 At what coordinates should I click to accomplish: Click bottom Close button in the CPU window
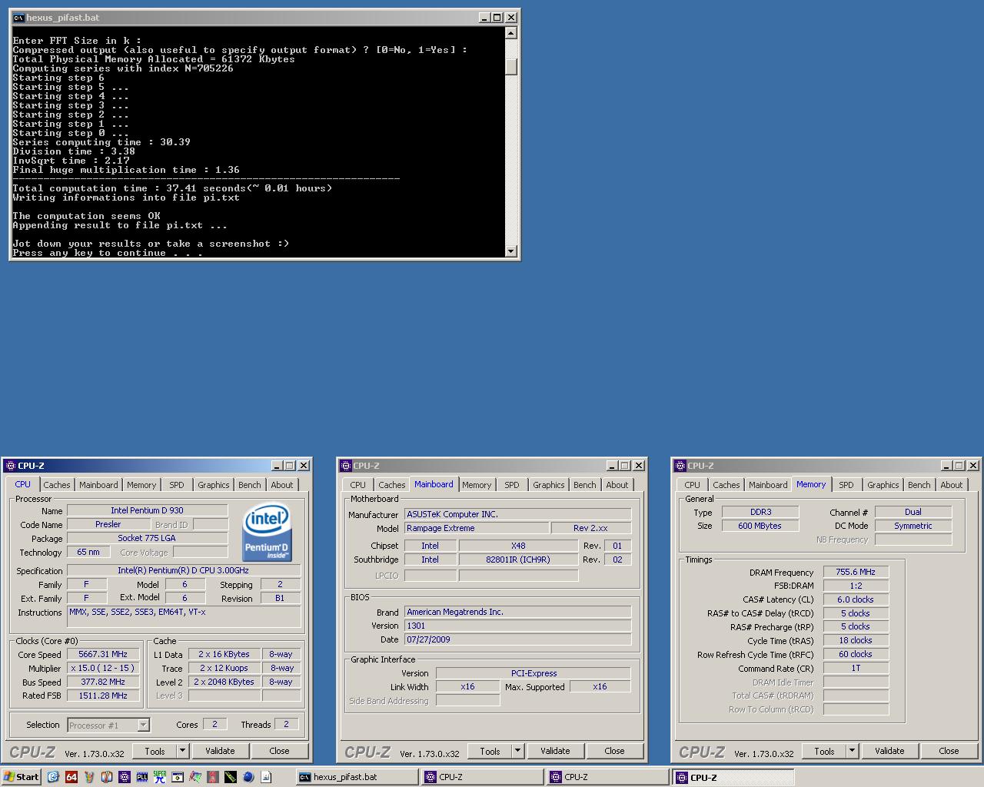(280, 751)
